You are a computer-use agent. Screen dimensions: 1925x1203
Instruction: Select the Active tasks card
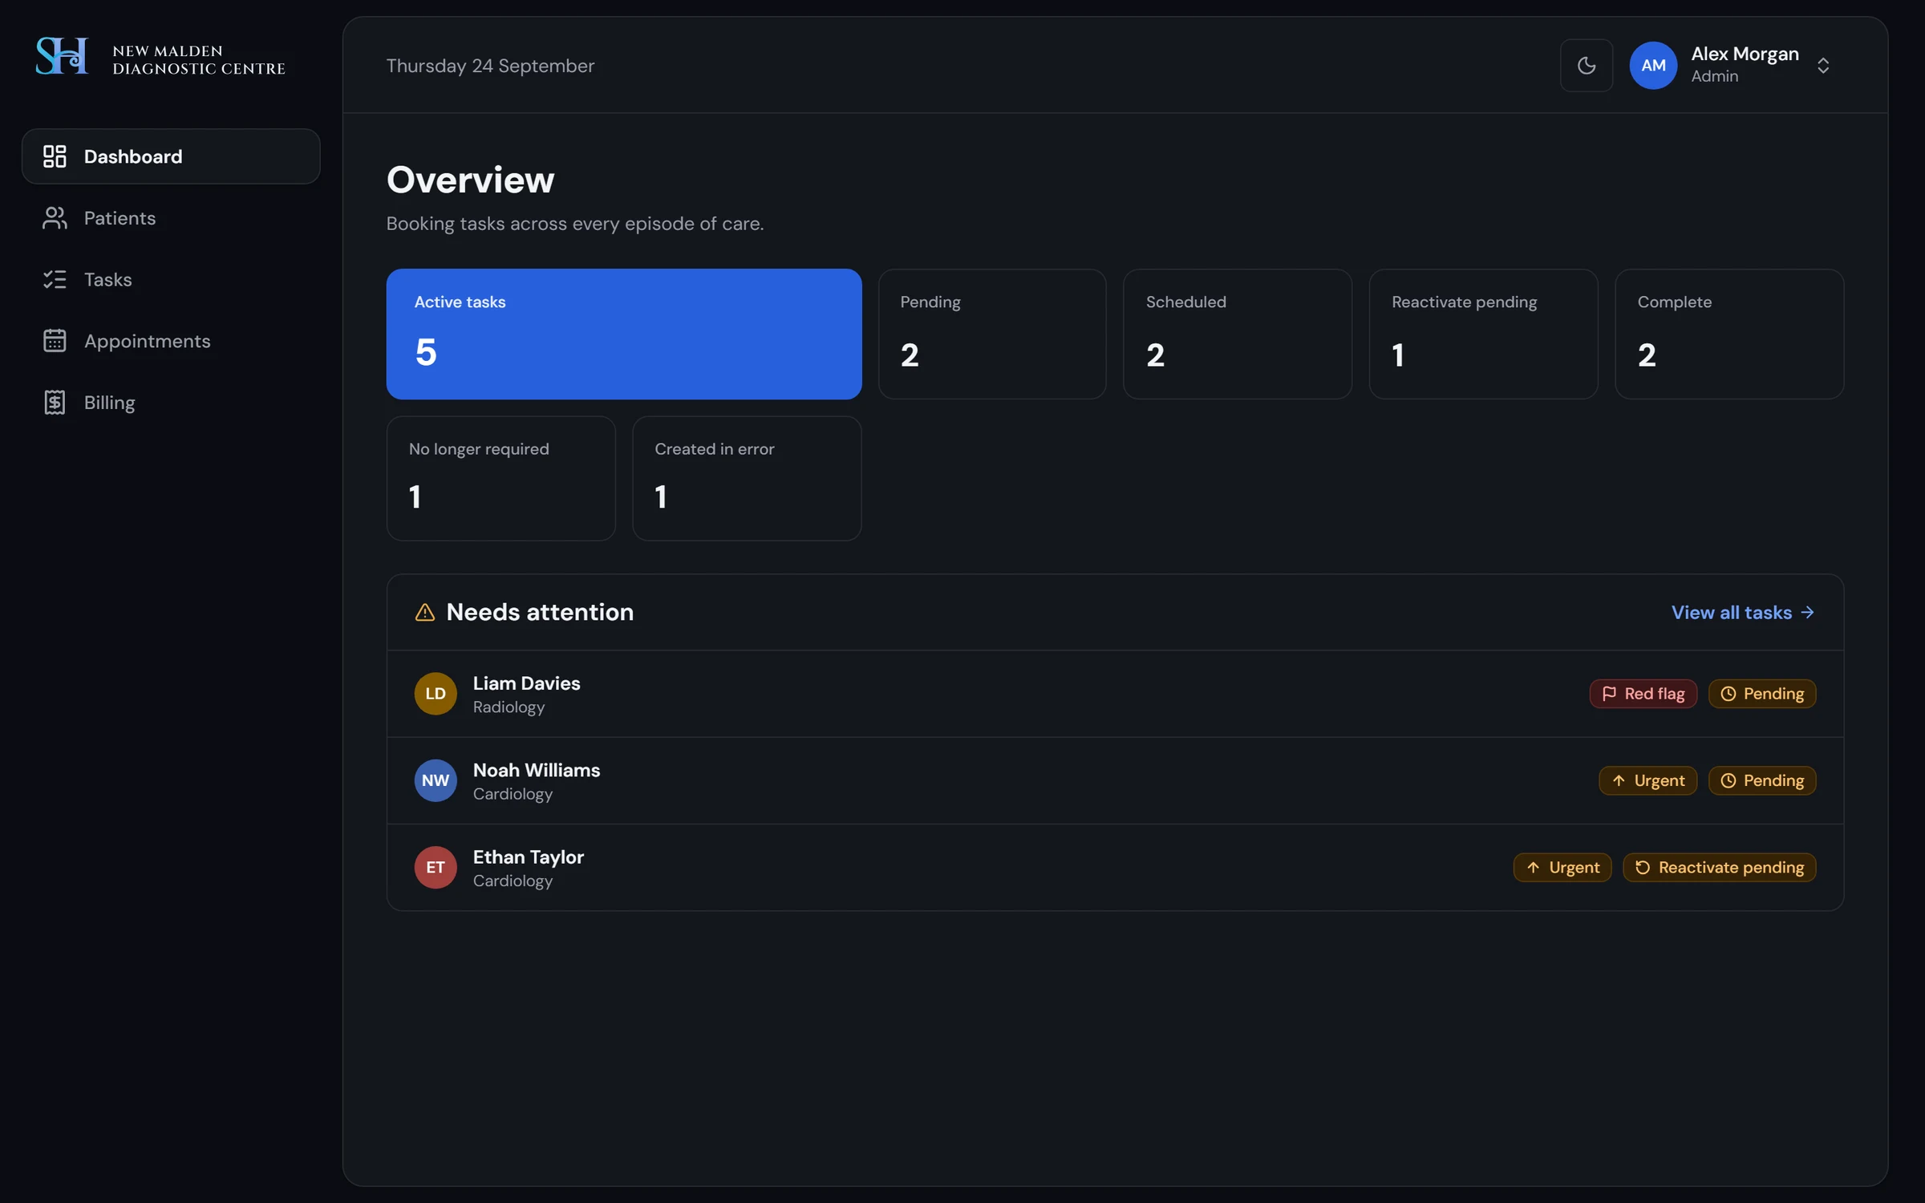pos(623,334)
